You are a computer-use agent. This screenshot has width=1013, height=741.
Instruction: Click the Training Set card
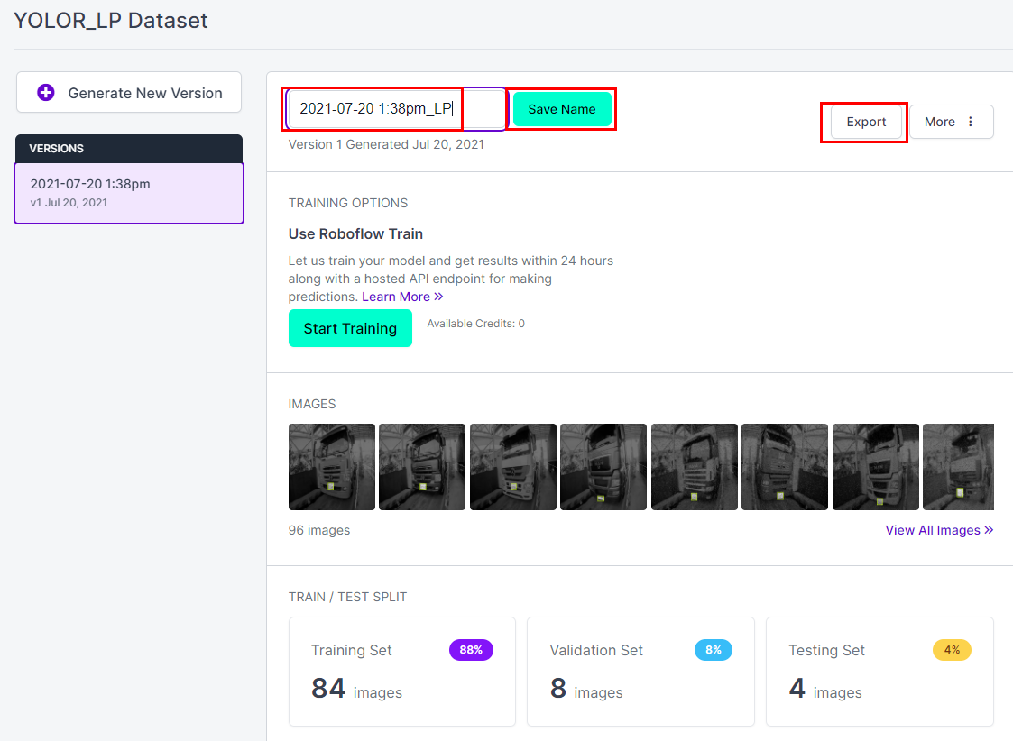coord(401,672)
